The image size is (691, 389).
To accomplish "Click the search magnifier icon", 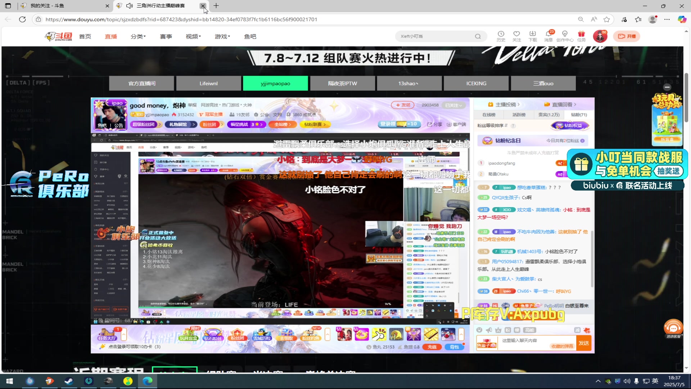I will point(478,36).
